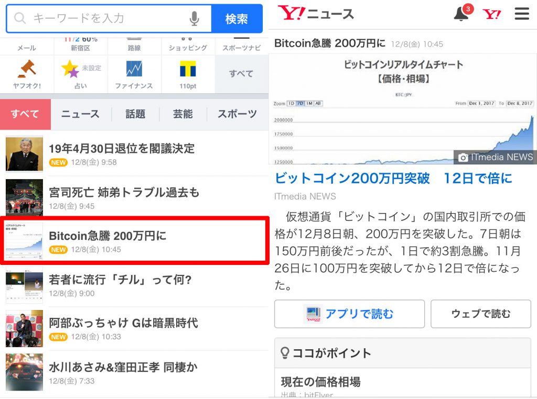Tap thumbnail for 水川あさみ story

click(24, 372)
